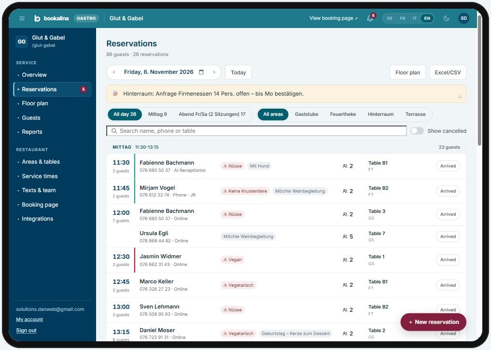This screenshot has width=491, height=350.
Task: Toggle dark mode moon icon
Action: point(446,18)
